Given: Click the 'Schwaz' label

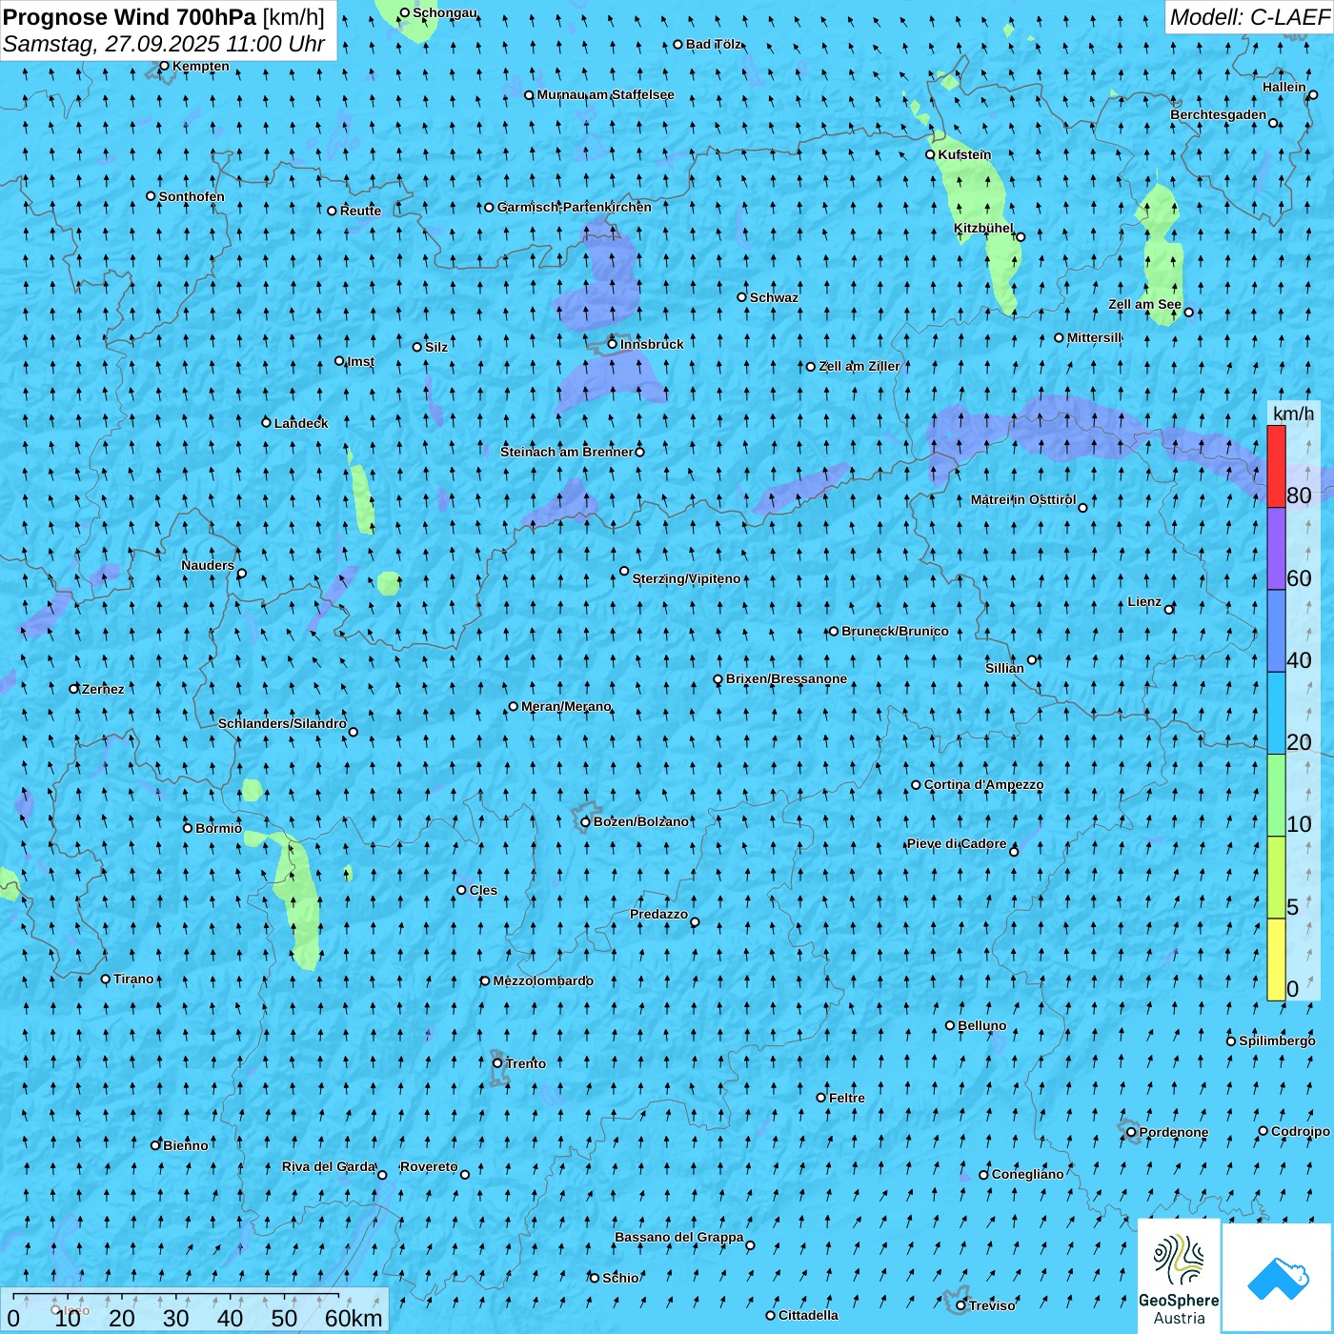Looking at the screenshot, I should (774, 297).
